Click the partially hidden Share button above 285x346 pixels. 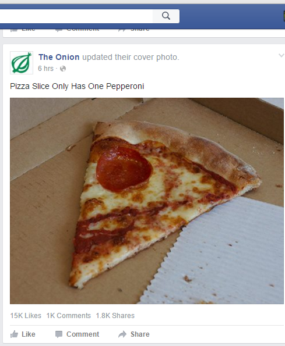click(x=134, y=30)
